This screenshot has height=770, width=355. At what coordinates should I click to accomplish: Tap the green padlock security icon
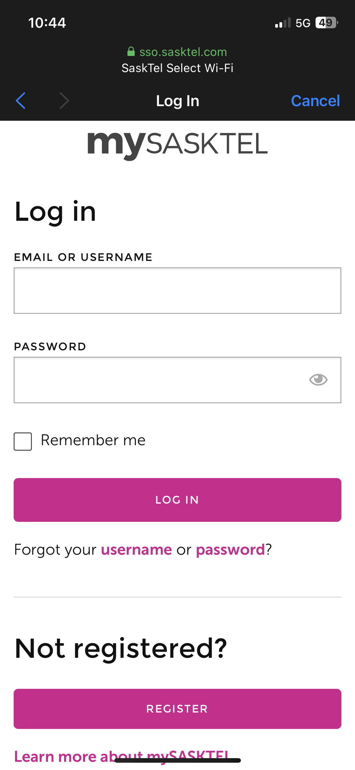(131, 51)
